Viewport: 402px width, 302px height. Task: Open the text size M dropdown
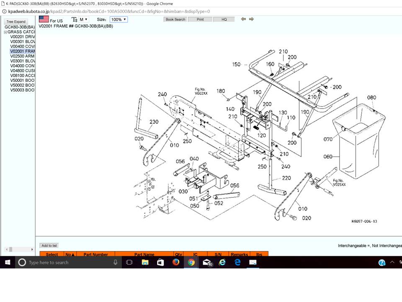pyautogui.click(x=83, y=20)
